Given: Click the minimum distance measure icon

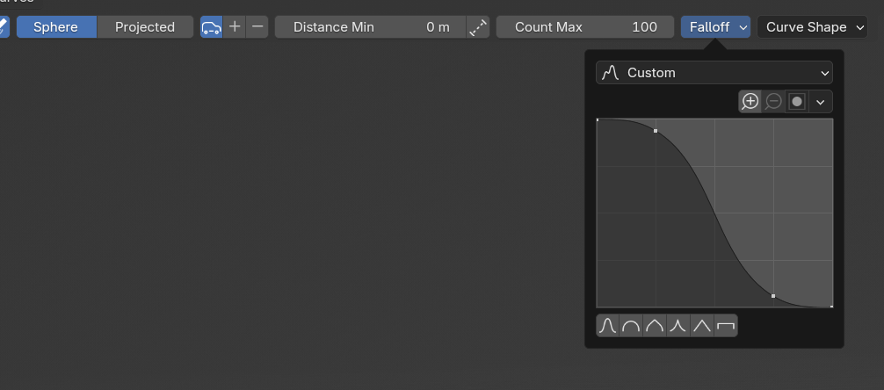Looking at the screenshot, I should [478, 27].
